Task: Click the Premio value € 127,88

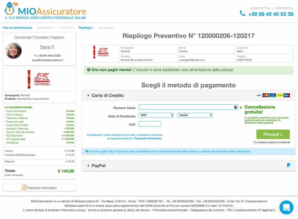Action: pyautogui.click(x=69, y=151)
